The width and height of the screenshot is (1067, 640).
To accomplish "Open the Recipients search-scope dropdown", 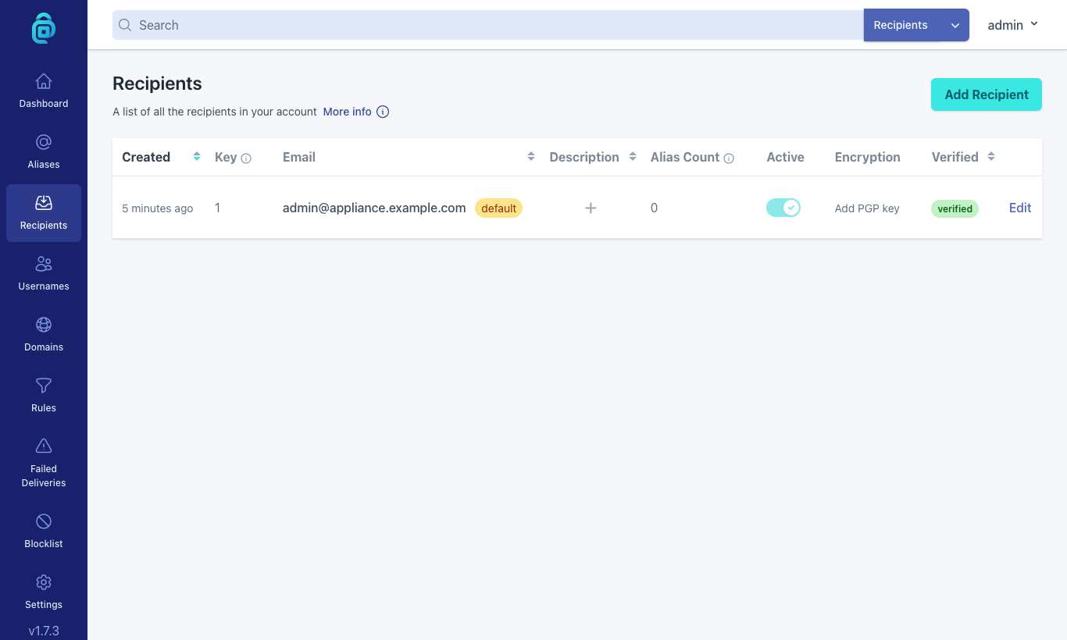I will (x=916, y=25).
